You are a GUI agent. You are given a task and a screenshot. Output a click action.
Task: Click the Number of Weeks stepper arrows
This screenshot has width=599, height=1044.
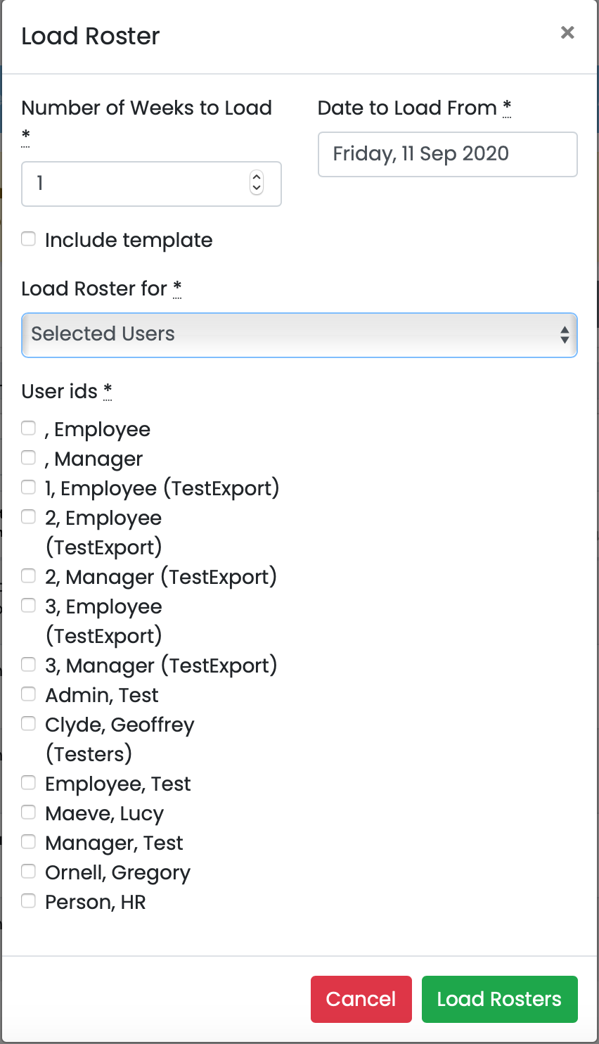click(x=257, y=183)
